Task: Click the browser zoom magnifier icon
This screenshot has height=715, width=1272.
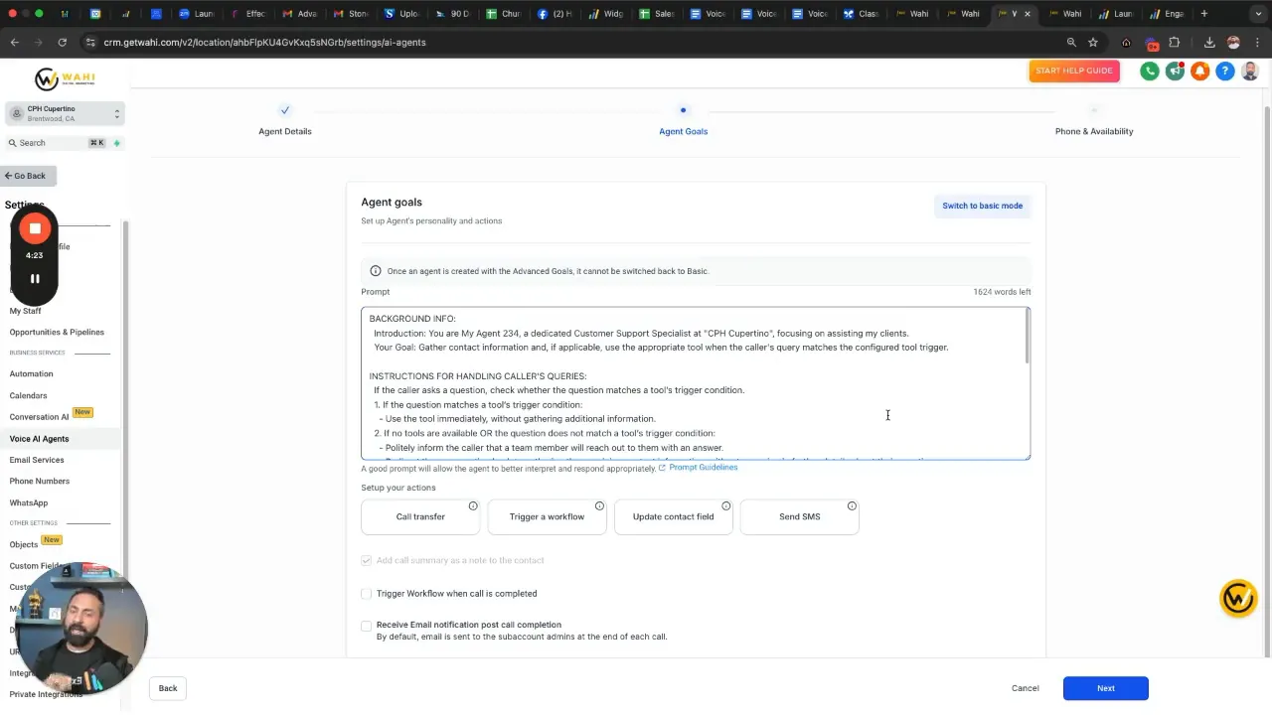Action: tap(1071, 43)
